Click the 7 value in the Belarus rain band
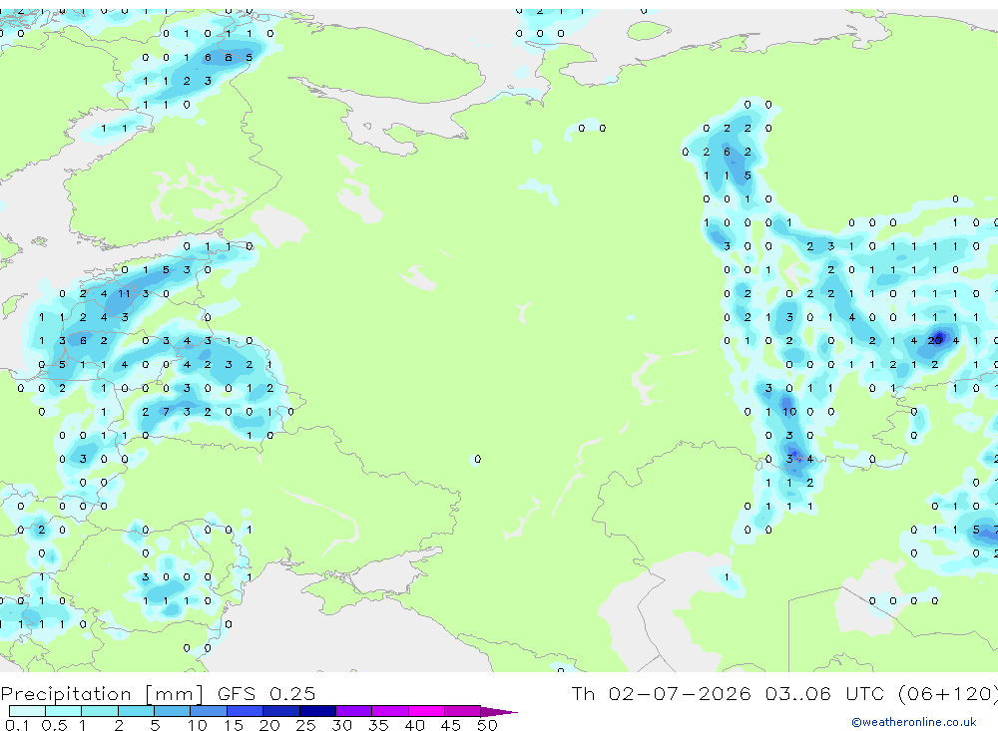 (x=166, y=412)
